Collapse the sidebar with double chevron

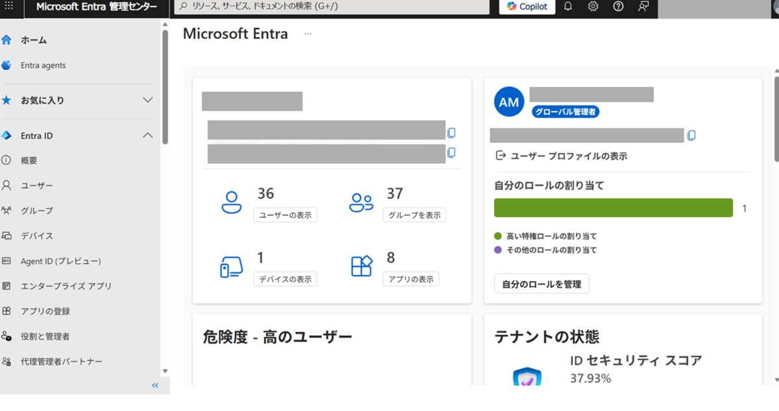[155, 385]
